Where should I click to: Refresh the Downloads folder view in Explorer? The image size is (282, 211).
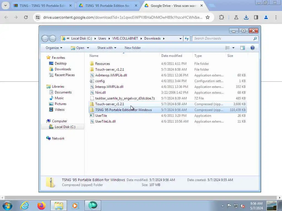[187, 38]
